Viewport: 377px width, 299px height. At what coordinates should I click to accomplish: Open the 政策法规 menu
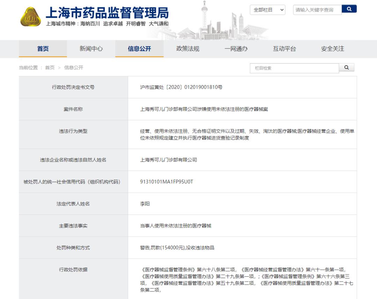pyautogui.click(x=187, y=49)
